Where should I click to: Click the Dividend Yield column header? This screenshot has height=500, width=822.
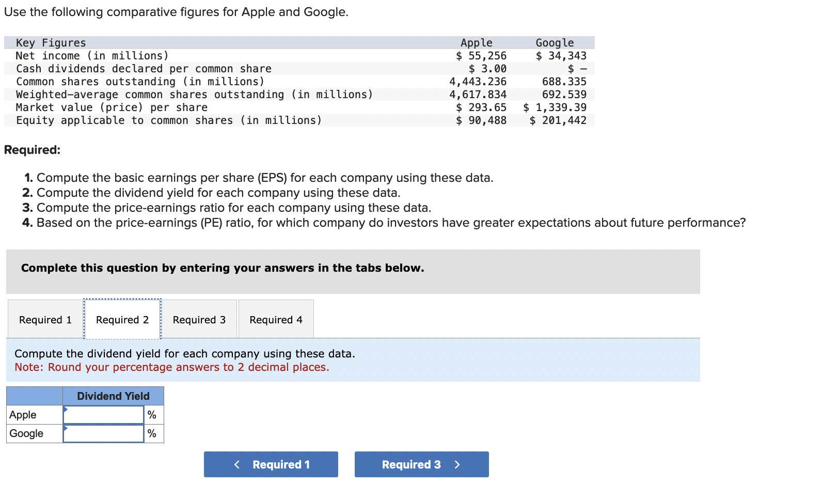[x=113, y=396]
